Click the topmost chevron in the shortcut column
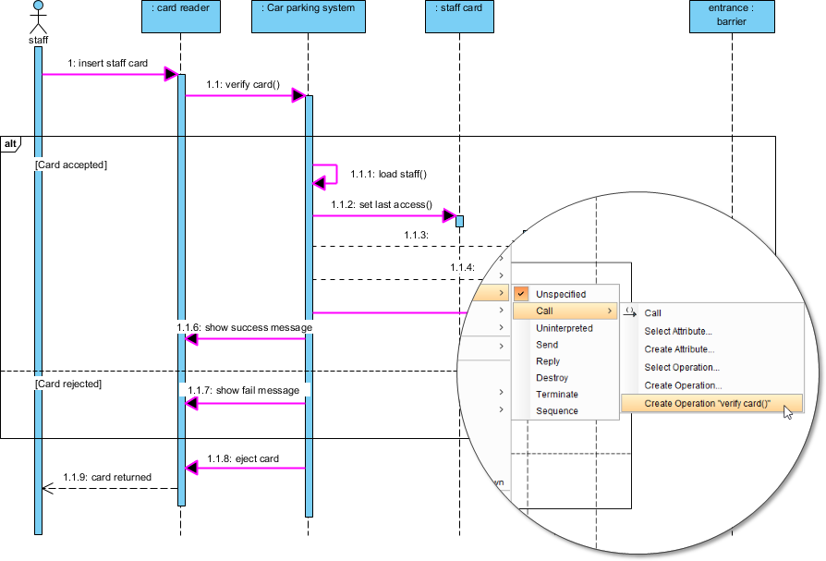 [x=501, y=257]
